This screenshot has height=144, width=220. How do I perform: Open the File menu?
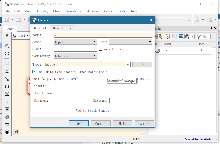pyautogui.click(x=7, y=11)
